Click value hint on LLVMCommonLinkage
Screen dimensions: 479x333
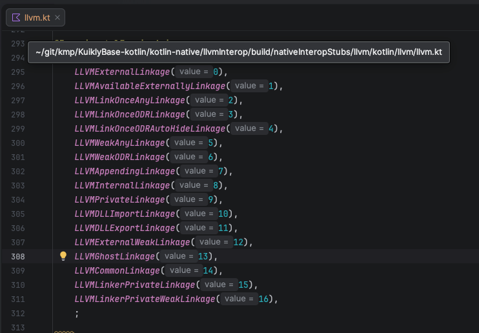pos(185,270)
